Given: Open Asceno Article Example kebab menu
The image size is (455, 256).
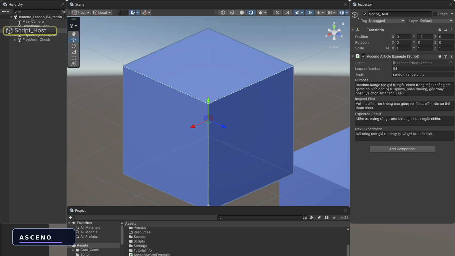Looking at the screenshot, I should (451, 56).
